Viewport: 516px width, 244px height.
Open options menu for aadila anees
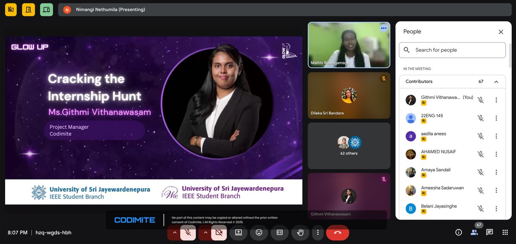pyautogui.click(x=496, y=136)
